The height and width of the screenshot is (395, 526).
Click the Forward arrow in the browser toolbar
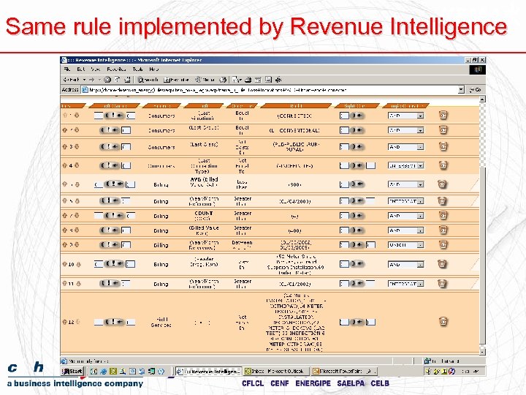[92, 80]
